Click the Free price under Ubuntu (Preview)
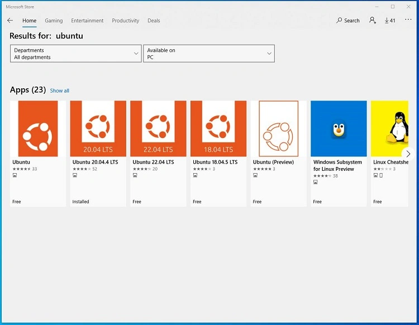 257,202
